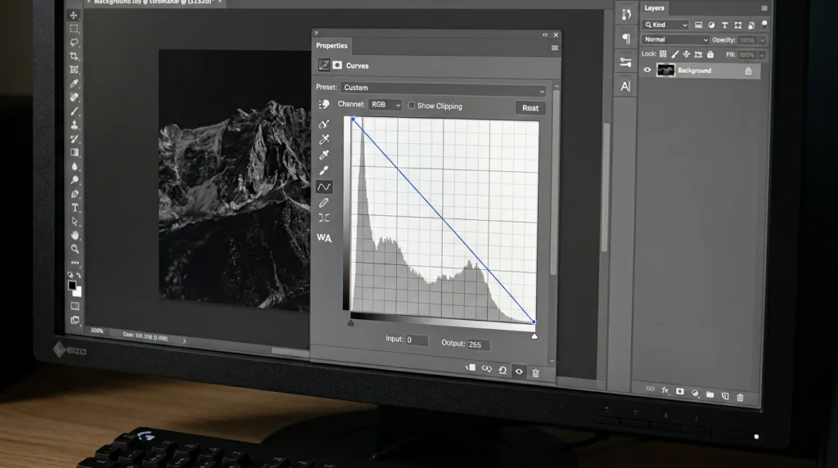Swap foreground and background colors

coord(79,275)
